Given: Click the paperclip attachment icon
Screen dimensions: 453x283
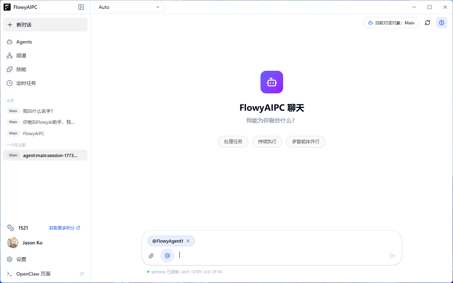Looking at the screenshot, I should point(151,256).
